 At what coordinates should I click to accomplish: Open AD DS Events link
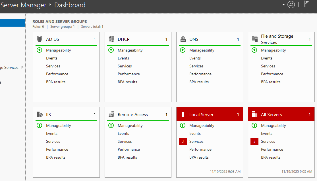pos(52,58)
